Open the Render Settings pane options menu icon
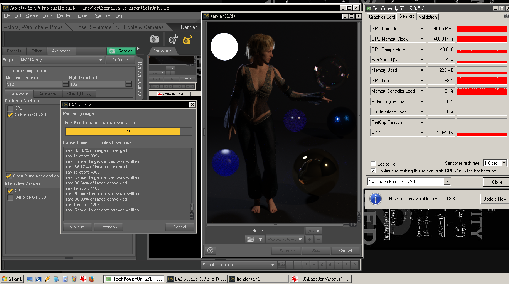509x284 pixels. 140,51
